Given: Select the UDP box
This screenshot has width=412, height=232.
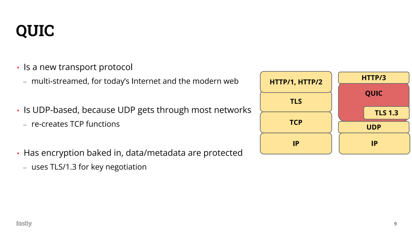Looking at the screenshot, I should click(373, 127).
